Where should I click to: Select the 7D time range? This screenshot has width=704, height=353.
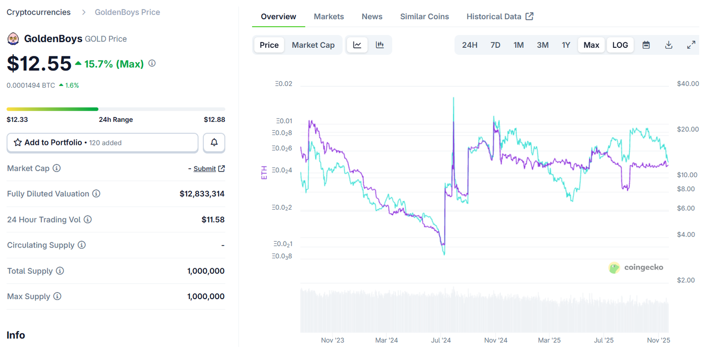495,45
